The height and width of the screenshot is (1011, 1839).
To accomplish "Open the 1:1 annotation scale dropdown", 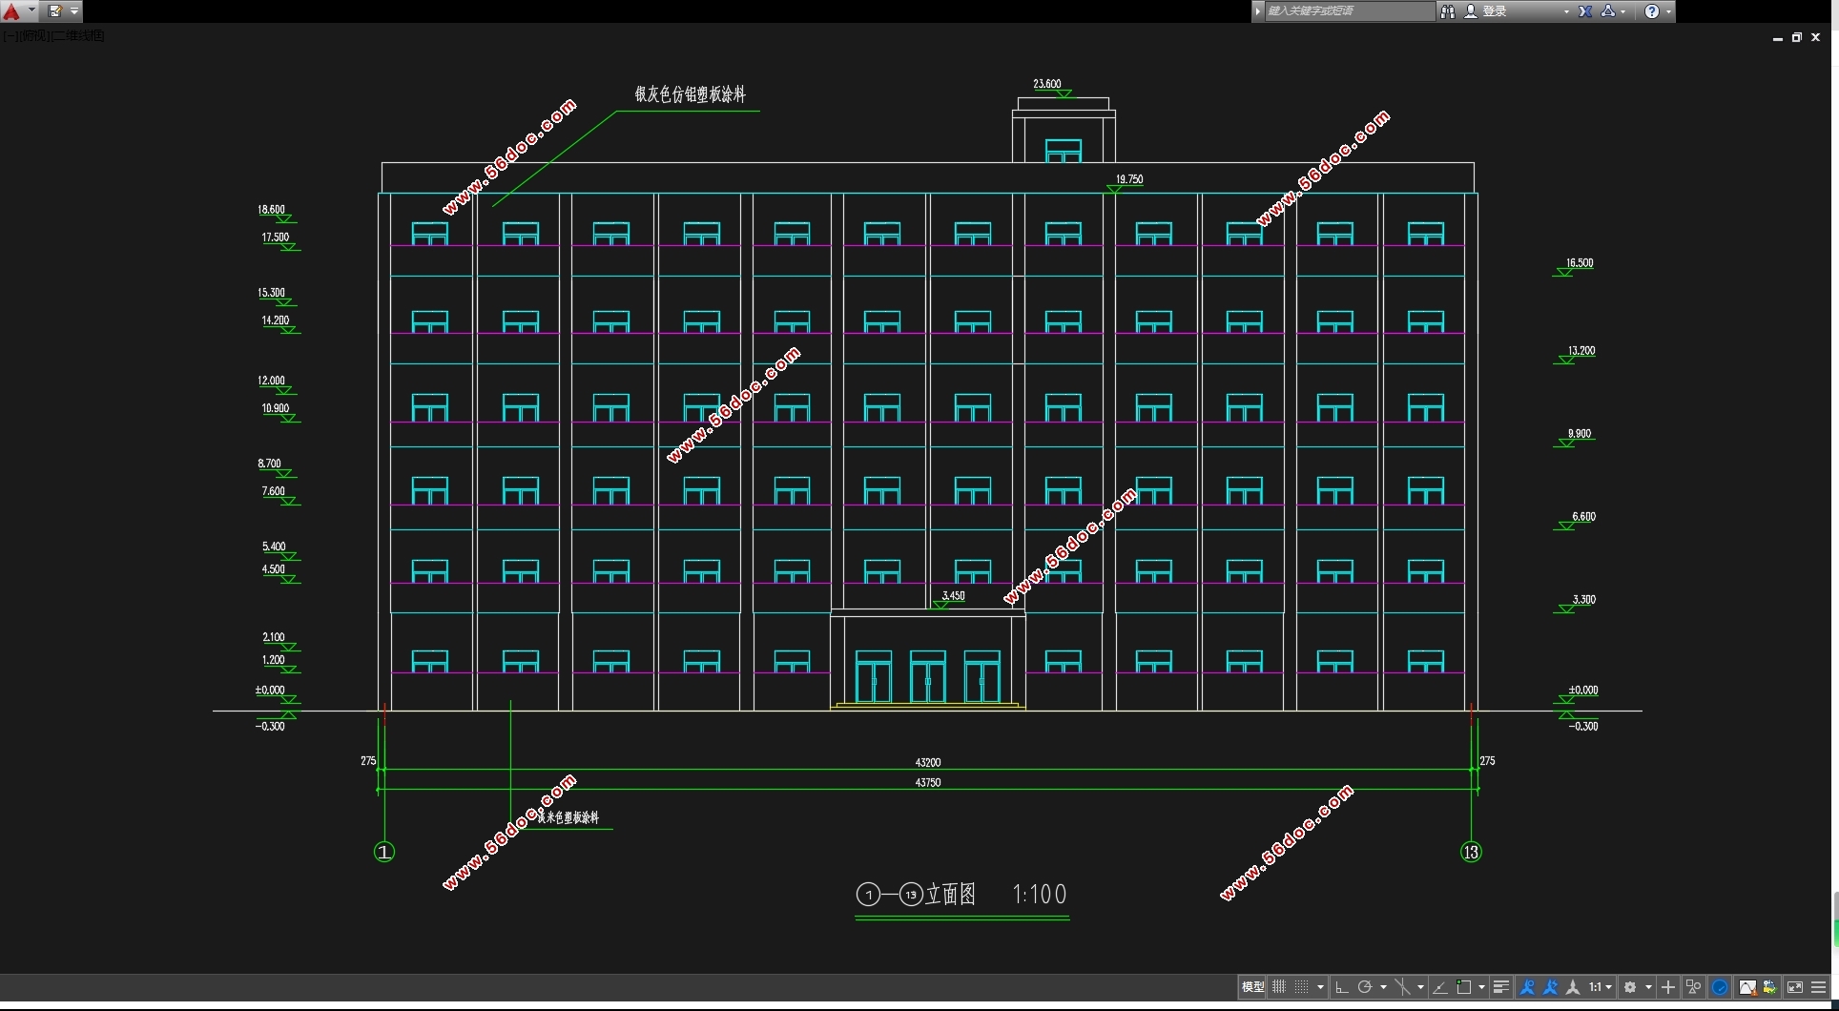I will click(x=1600, y=987).
